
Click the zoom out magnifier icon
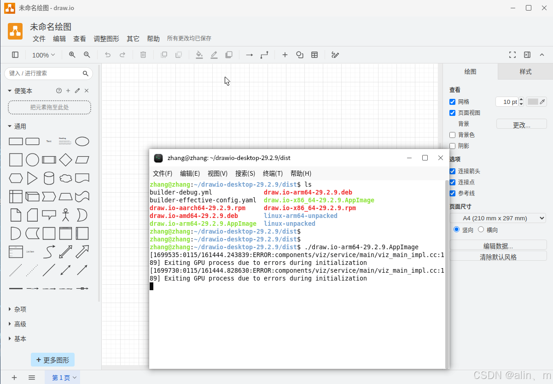coord(87,55)
